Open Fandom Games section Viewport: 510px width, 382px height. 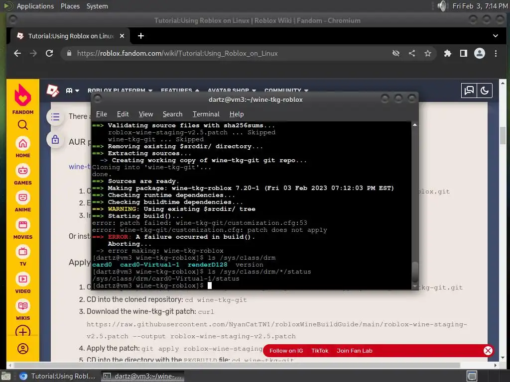tap(23, 175)
